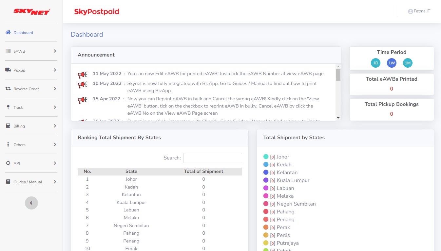Toggle the Johor legend color dot
This screenshot has height=251, width=441.
coord(266,157)
